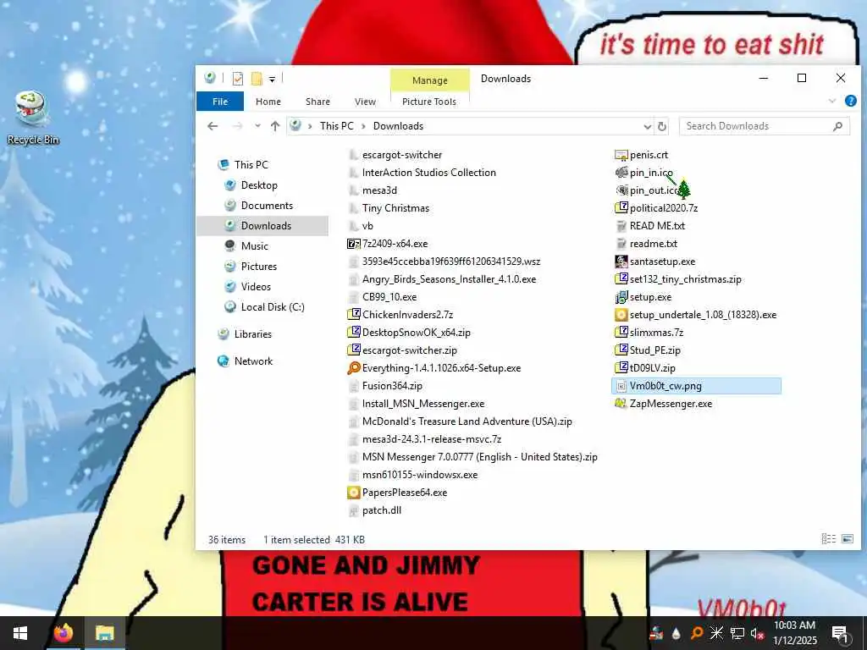
Task: Select the political2020.7z archive icon
Action: coord(621,208)
